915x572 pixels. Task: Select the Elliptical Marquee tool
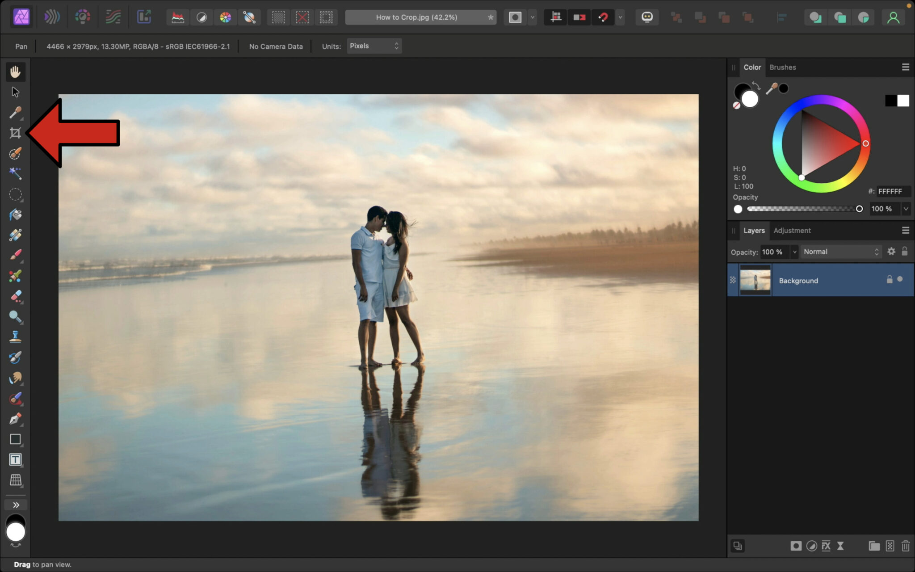click(x=15, y=194)
